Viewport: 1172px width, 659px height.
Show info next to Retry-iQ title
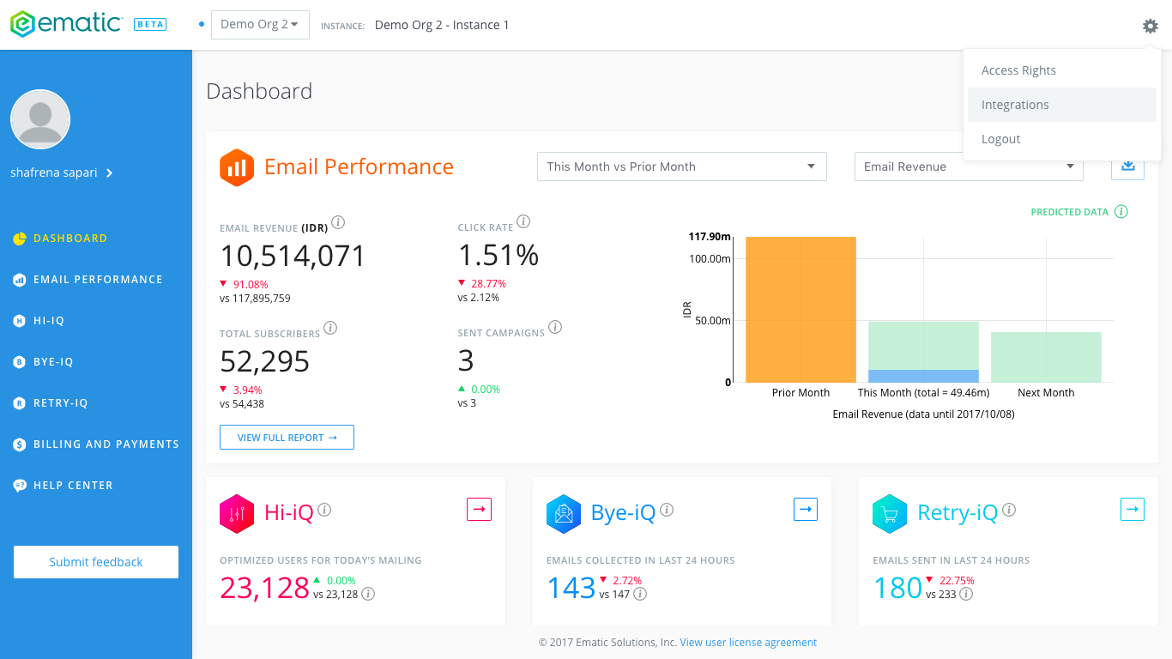tap(1009, 510)
